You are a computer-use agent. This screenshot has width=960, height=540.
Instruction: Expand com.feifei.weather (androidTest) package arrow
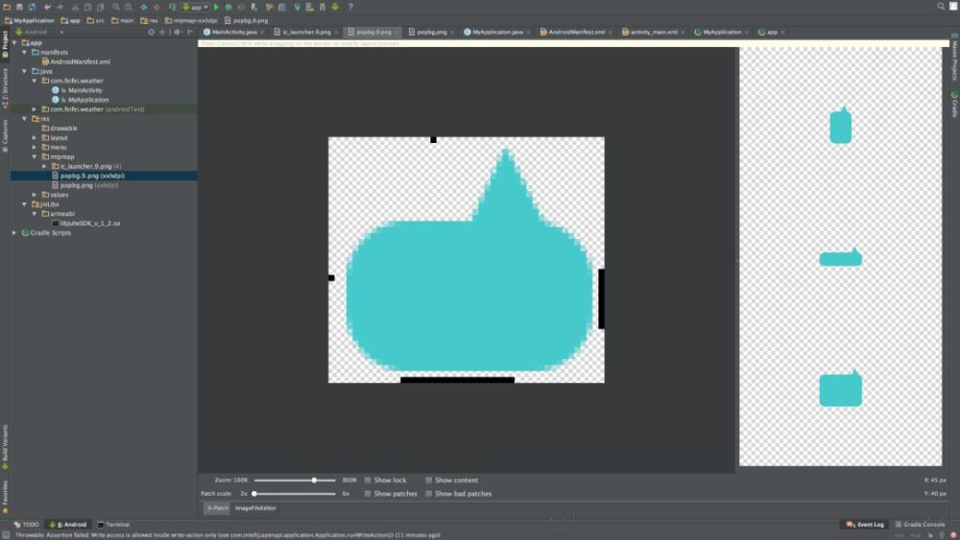(35, 108)
